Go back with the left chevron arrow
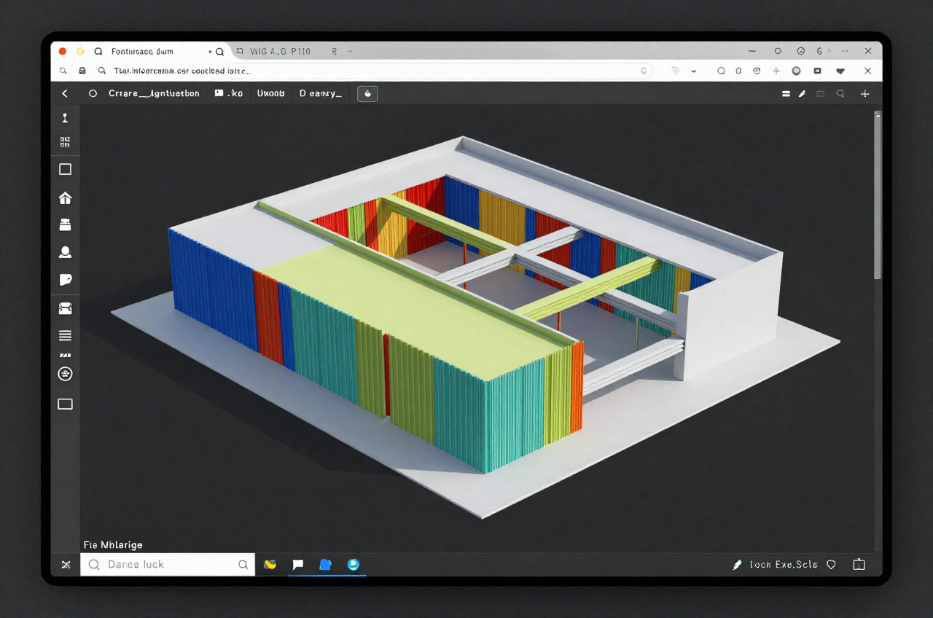Viewport: 933px width, 618px height. point(65,93)
